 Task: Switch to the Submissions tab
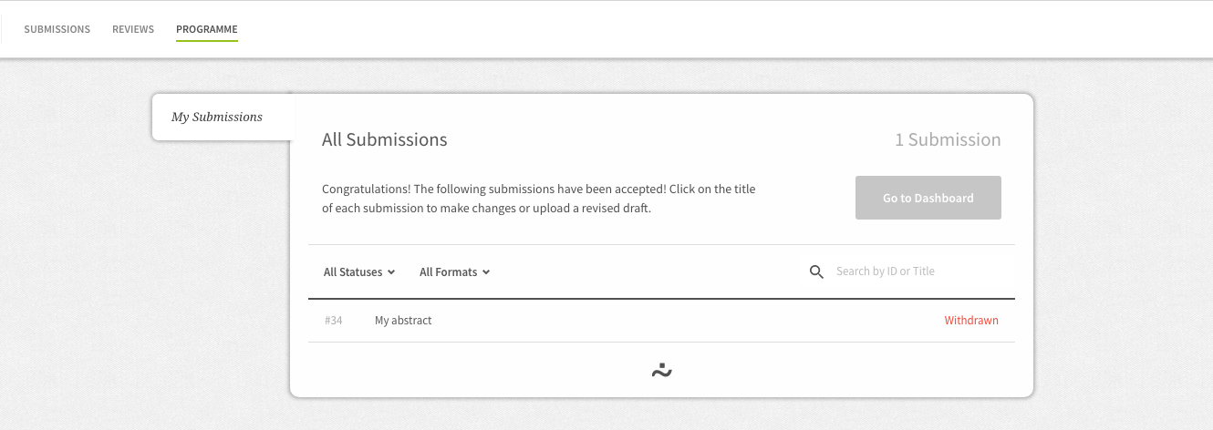coord(57,29)
